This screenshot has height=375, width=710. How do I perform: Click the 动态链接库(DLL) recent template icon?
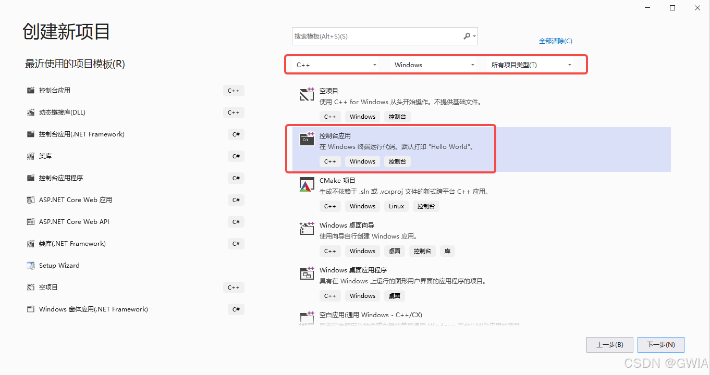click(30, 113)
